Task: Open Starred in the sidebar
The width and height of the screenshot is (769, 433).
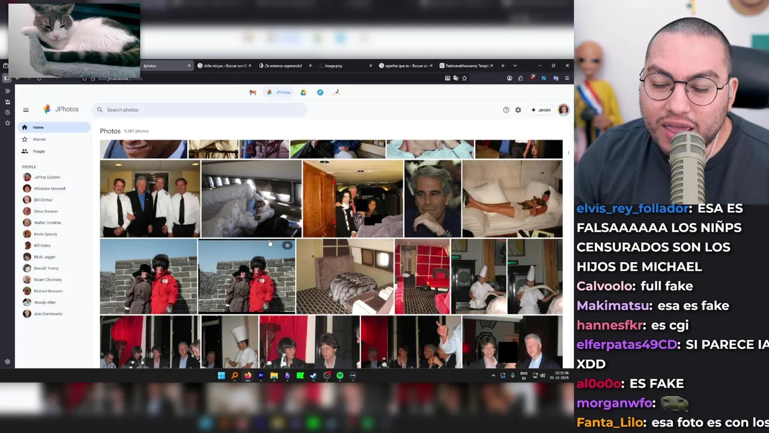Action: coord(54,140)
